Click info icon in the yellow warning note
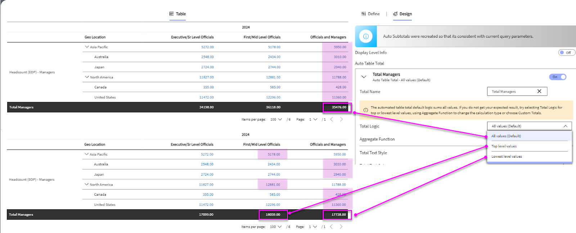This screenshot has width=576, height=233. 365,110
